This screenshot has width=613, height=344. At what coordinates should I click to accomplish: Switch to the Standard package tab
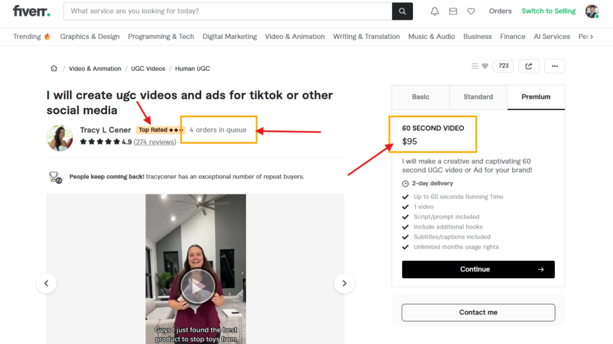point(478,97)
